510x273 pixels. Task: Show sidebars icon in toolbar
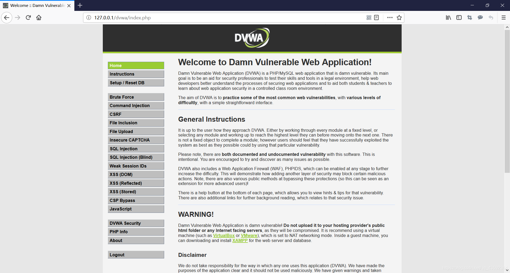(459, 18)
